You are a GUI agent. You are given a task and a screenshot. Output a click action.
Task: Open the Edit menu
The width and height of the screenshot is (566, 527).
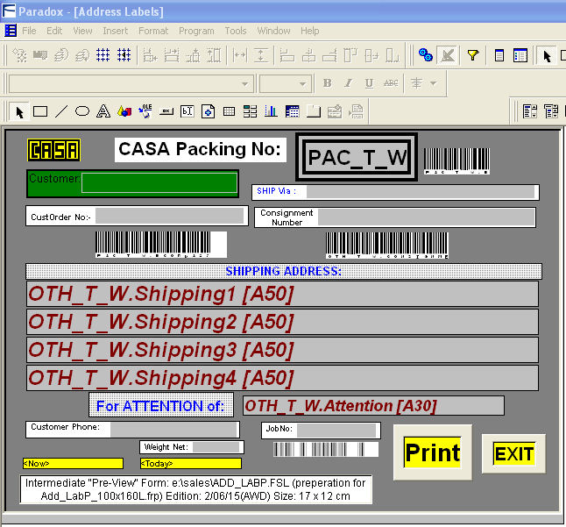(x=54, y=31)
